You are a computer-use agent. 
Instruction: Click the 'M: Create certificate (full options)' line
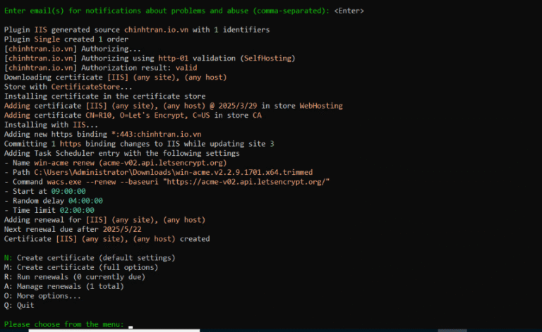coord(81,267)
